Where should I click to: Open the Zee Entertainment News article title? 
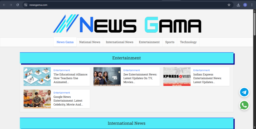[140, 78]
